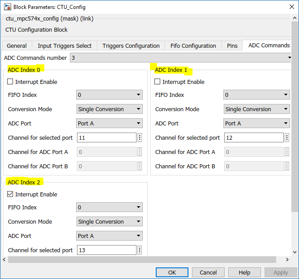Expand the Conversion Mode dropdown for ADC Index 0
The height and width of the screenshot is (279, 299).
[x=110, y=109]
